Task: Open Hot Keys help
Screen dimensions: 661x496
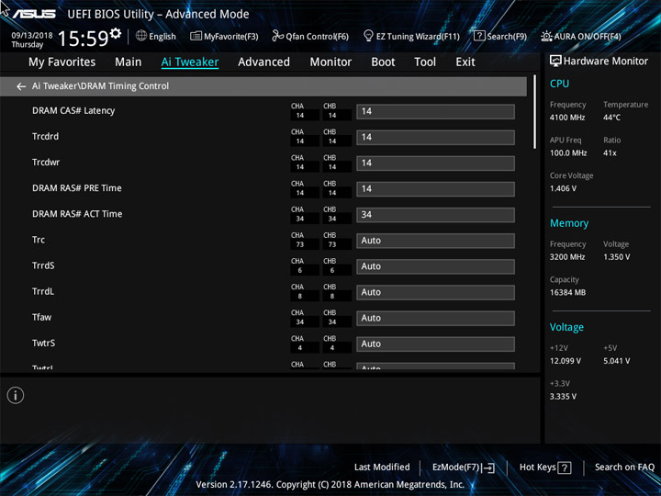Action: tap(537, 468)
